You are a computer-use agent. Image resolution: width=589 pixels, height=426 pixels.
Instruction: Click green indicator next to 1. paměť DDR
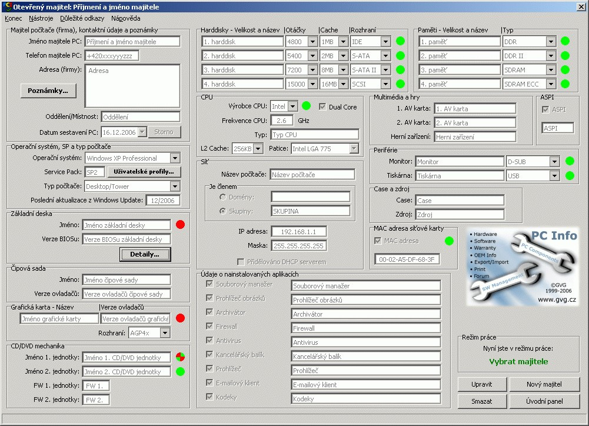[x=565, y=41]
